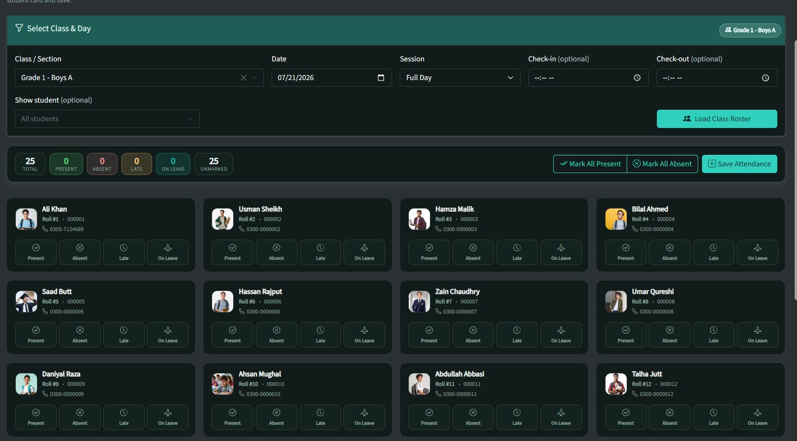Mark Talha Jutt as Present
This screenshot has height=441, width=797.
[x=626, y=417]
